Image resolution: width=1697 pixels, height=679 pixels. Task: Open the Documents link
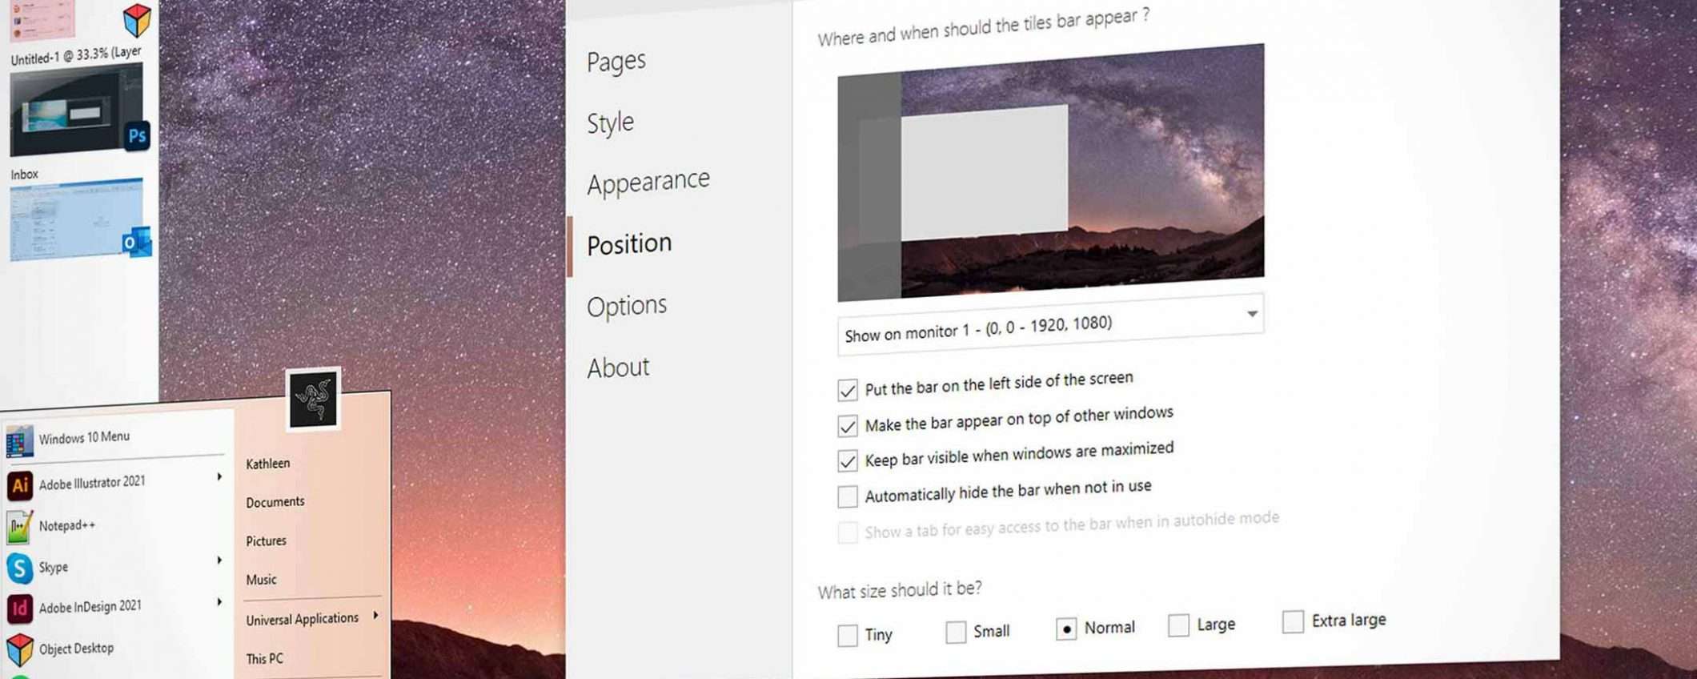point(275,501)
